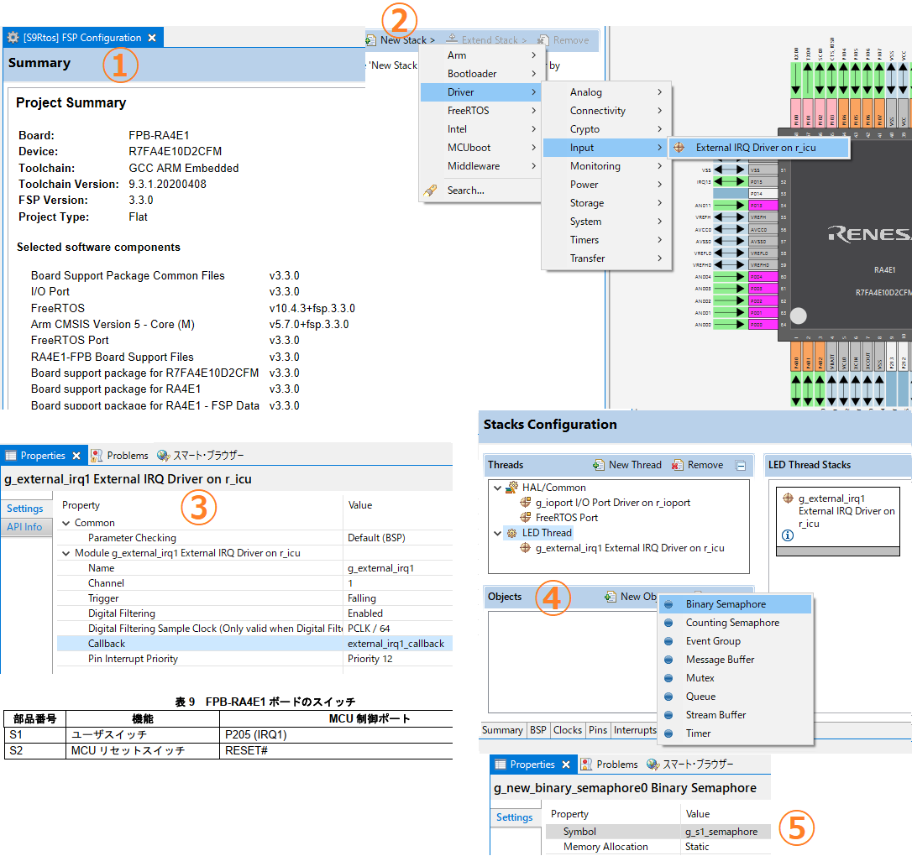
Task: Open the Arm submenu
Action: coord(480,55)
